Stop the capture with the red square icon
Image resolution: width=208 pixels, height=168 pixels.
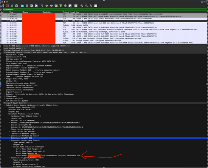click(7, 6)
